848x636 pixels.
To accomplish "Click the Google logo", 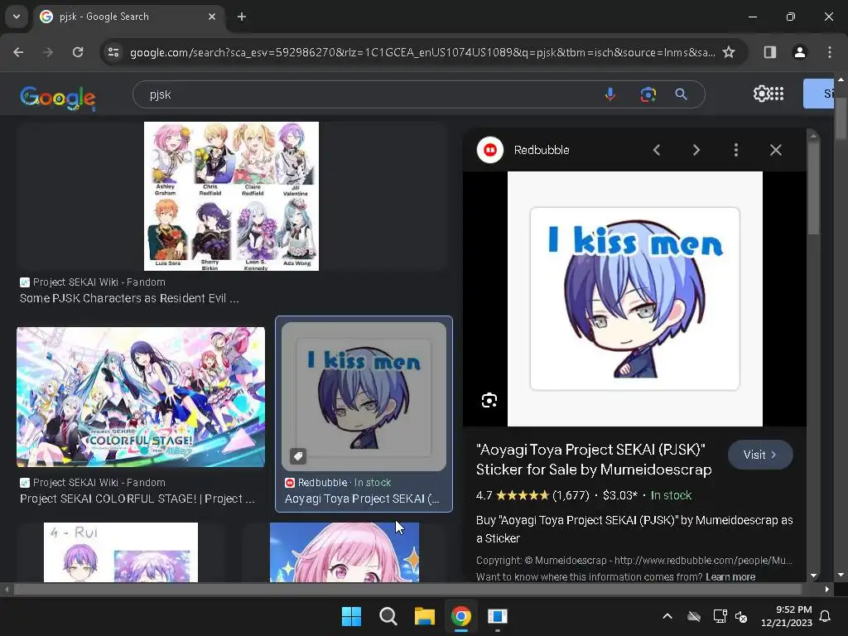I will 58,98.
